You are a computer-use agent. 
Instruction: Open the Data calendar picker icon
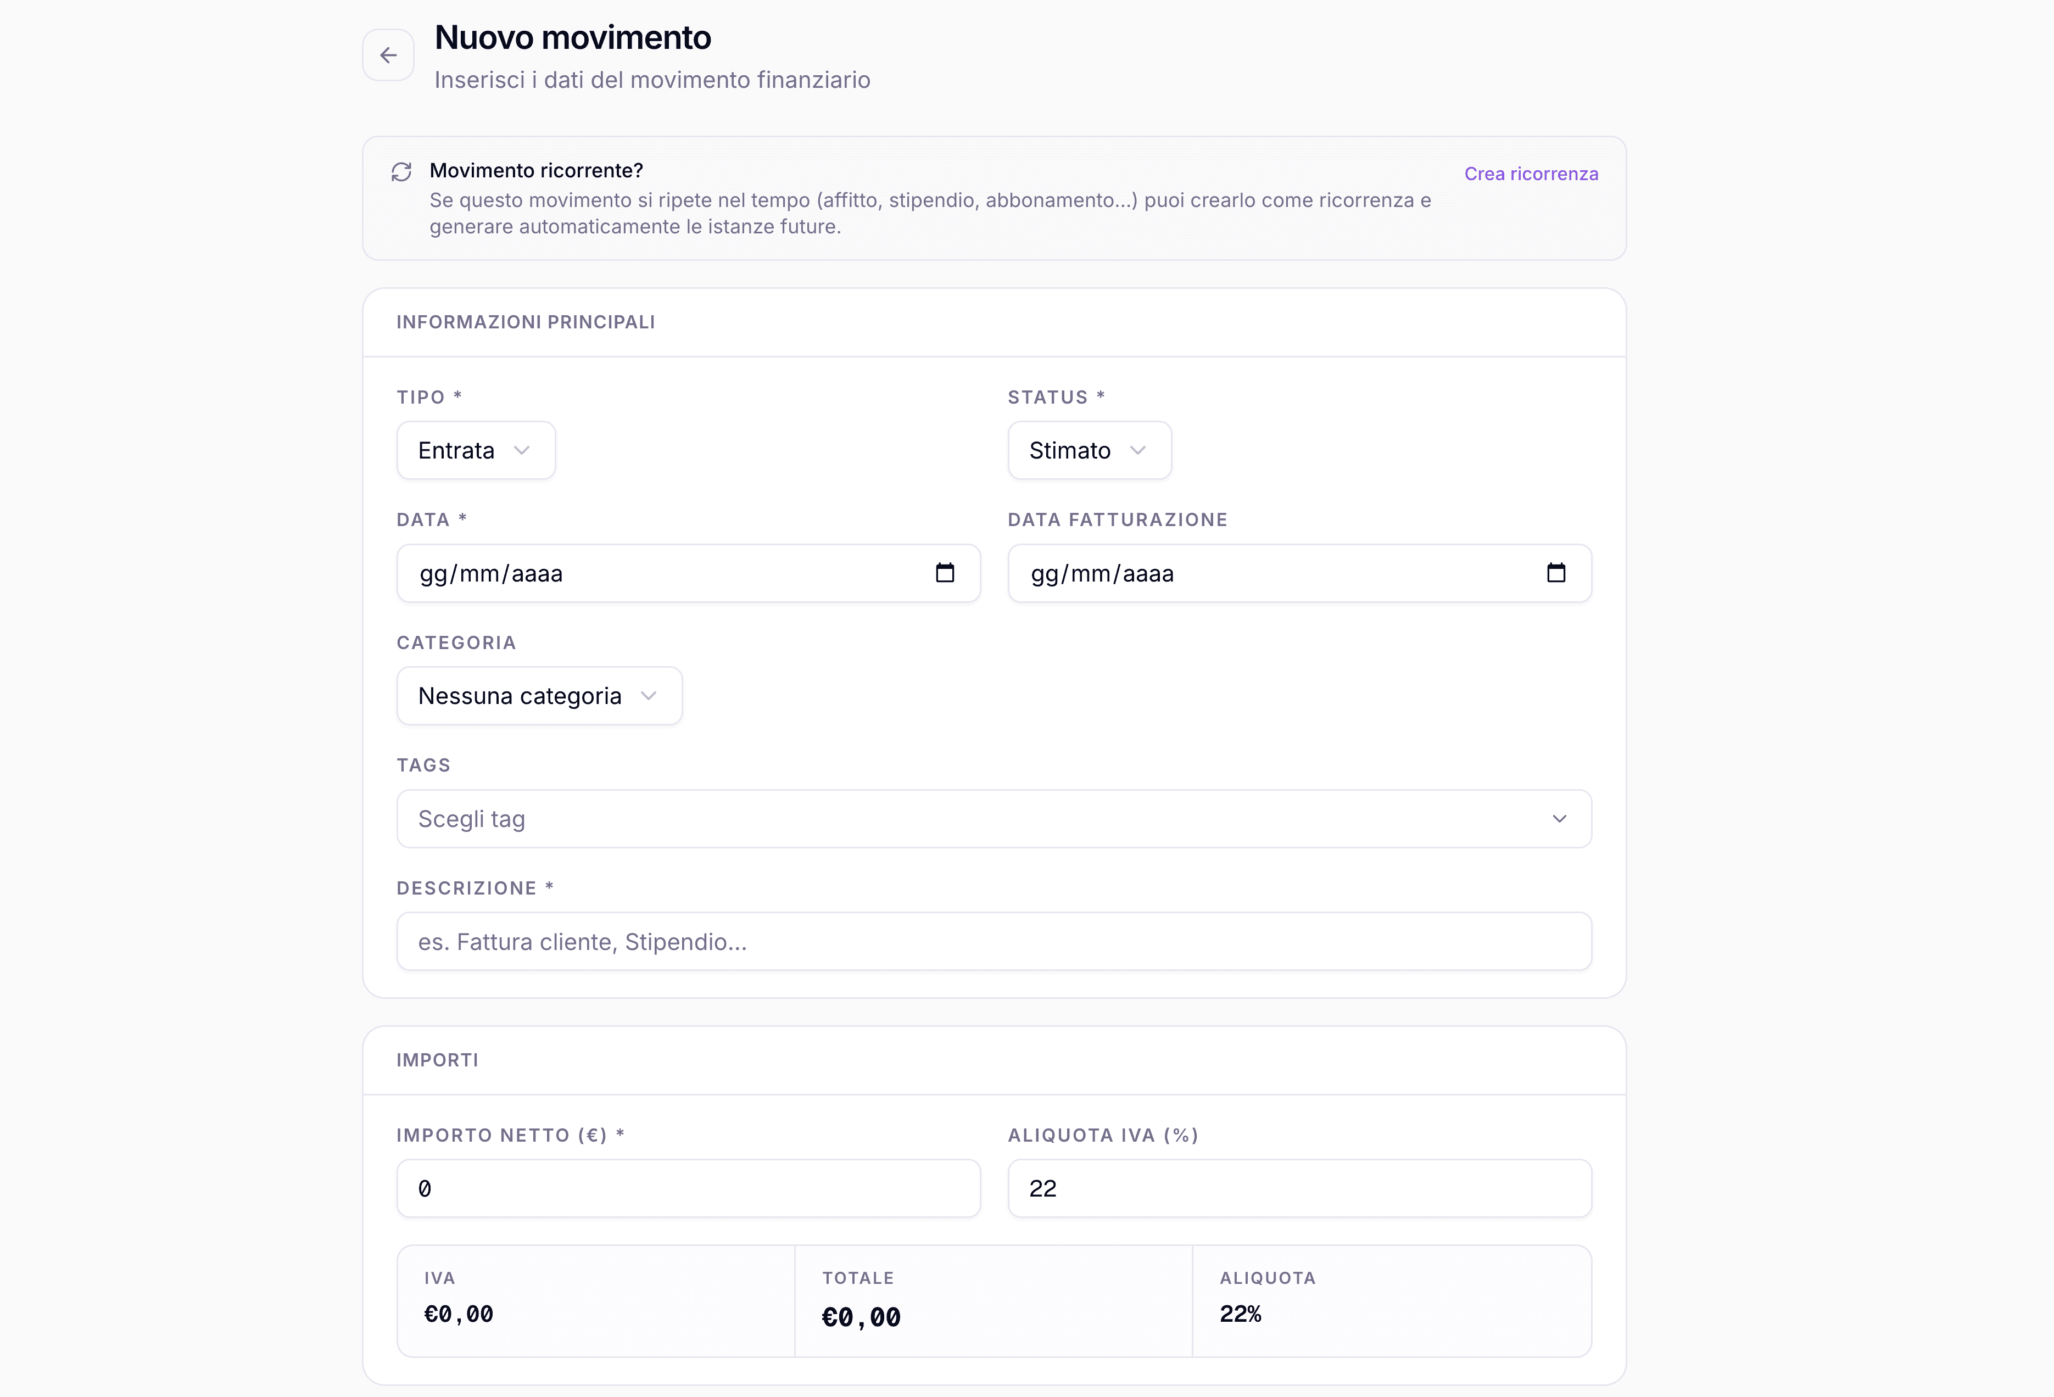tap(945, 573)
